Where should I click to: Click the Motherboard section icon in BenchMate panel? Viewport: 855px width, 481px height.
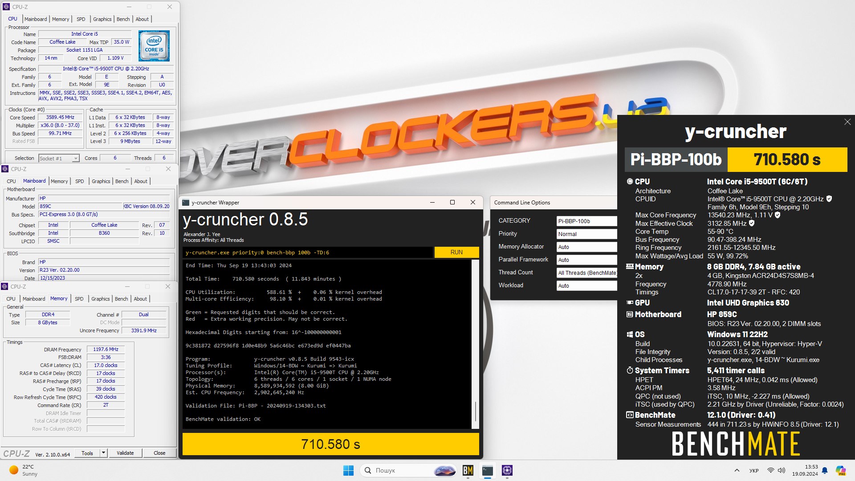(x=630, y=314)
